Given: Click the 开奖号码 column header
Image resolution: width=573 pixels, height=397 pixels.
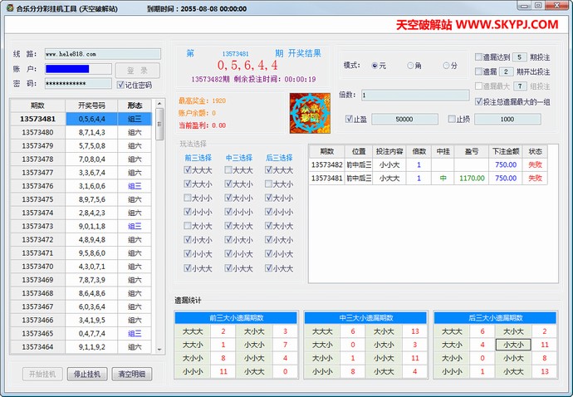Looking at the screenshot, I should tap(91, 105).
